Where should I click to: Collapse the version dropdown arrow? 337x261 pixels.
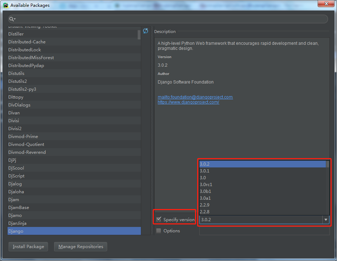click(x=326, y=219)
